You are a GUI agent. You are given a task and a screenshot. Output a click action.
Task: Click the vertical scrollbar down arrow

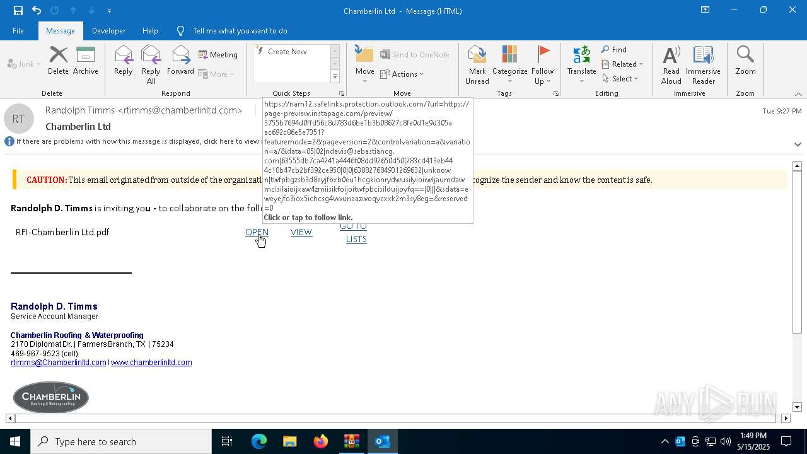[797, 407]
